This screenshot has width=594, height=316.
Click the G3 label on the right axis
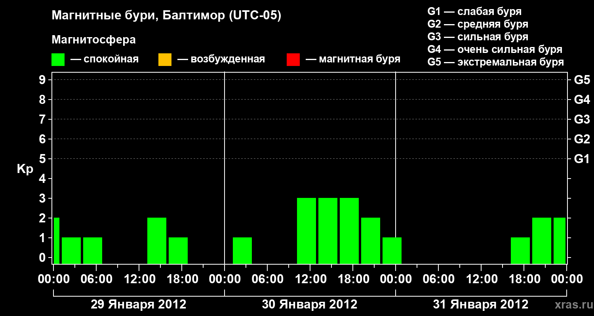(x=582, y=119)
